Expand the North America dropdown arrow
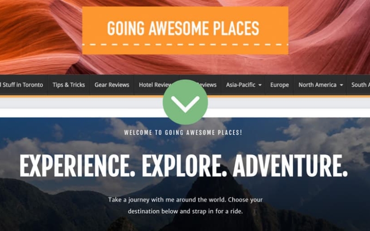The image size is (370, 231). (341, 85)
